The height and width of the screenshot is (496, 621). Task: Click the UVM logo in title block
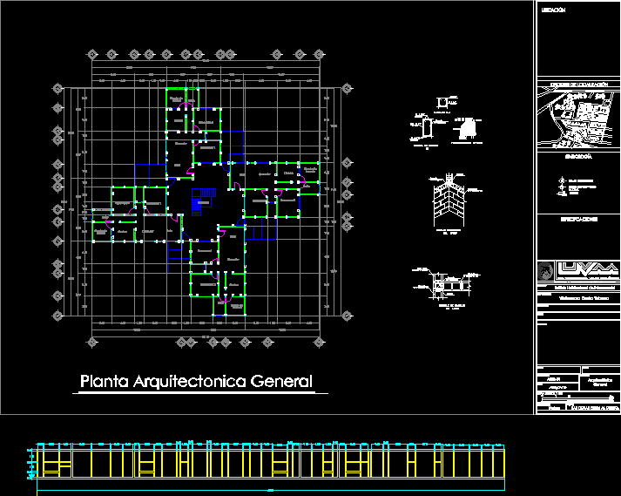coord(585,270)
